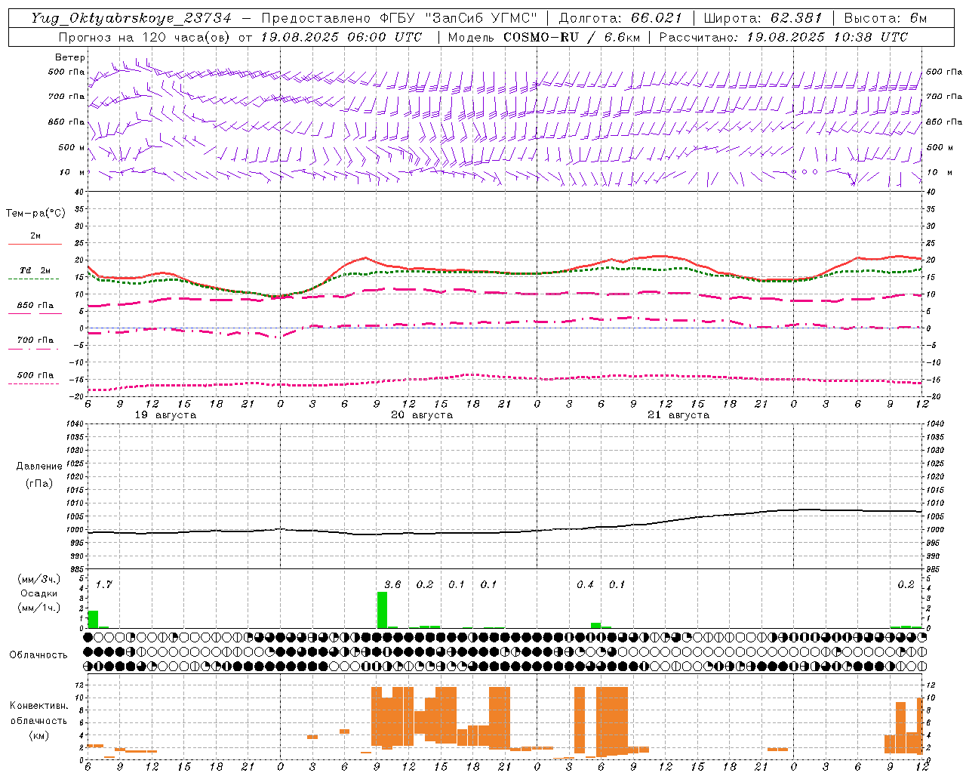Viewport: 966px width, 773px height.
Task: Click the Высота: 6м value
Action: (x=885, y=18)
